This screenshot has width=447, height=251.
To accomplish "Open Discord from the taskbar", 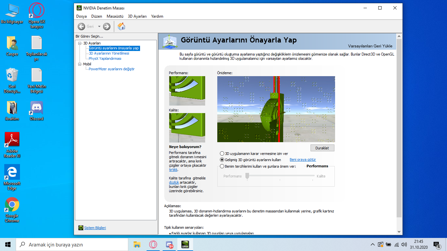I will [x=169, y=244].
